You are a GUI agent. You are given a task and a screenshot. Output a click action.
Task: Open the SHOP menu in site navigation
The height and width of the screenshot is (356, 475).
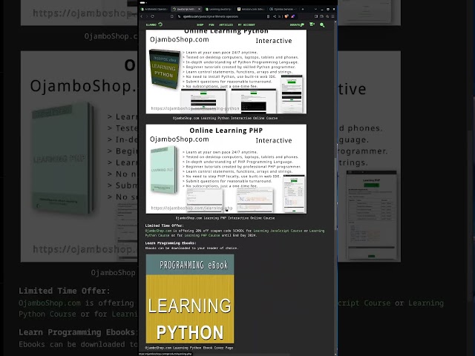click(200, 24)
